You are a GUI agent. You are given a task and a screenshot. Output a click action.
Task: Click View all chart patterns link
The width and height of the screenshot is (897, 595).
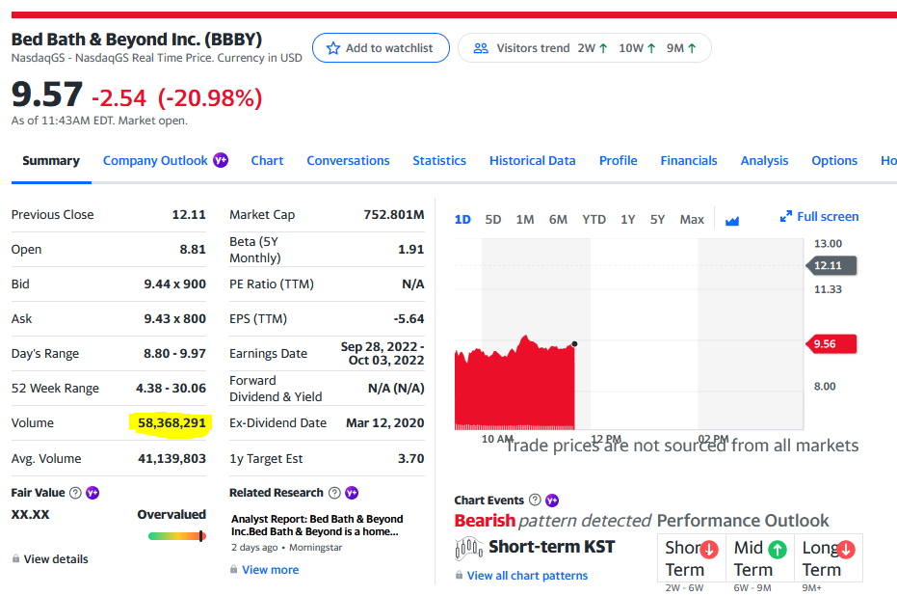tap(527, 576)
